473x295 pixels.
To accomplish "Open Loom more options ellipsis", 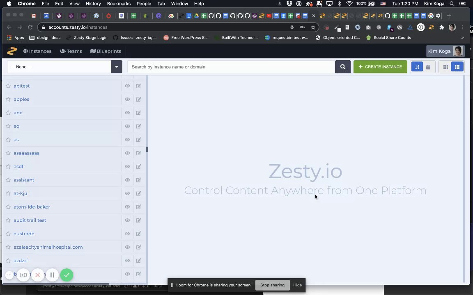I will 9,275.
